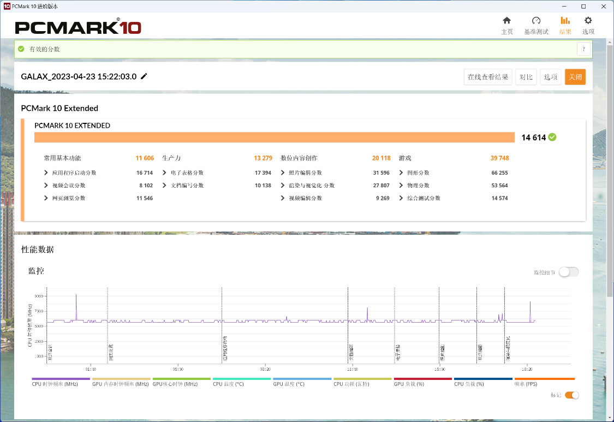Click the green check next to 有效的分数
This screenshot has height=422, width=614.
click(21, 49)
